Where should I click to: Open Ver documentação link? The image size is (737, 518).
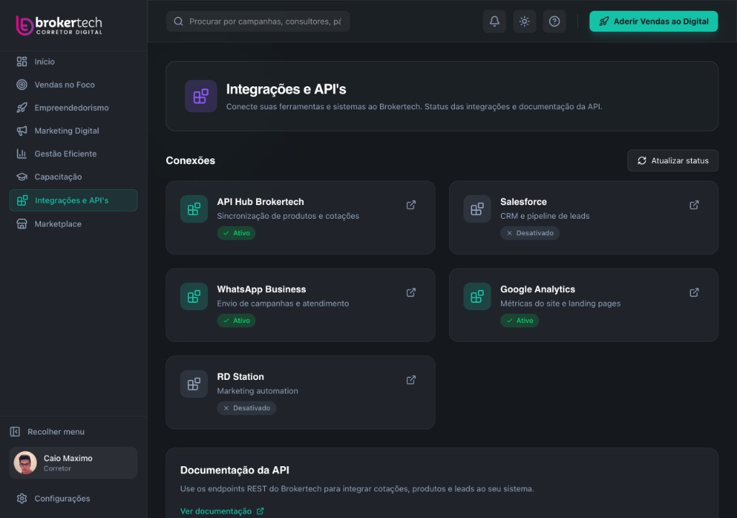tap(222, 511)
